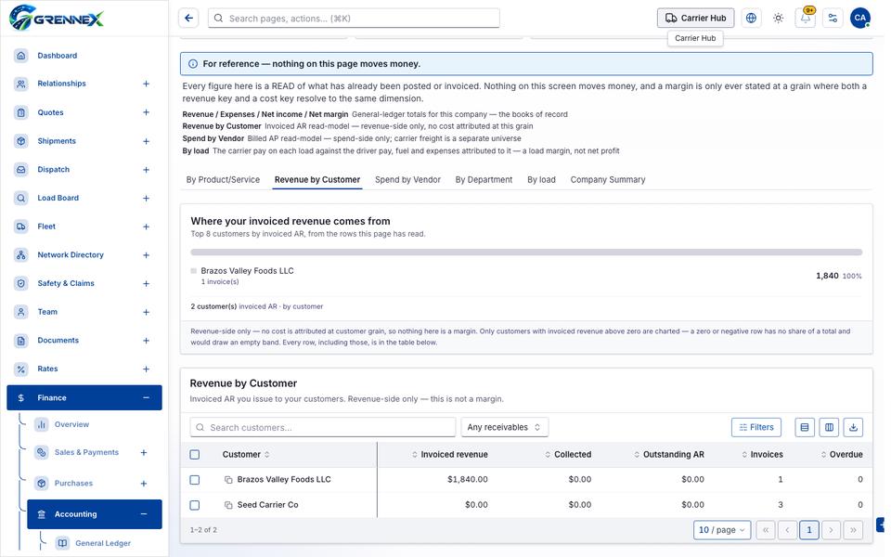Click the Carrier Hub button
Image resolution: width=891 pixels, height=557 pixels.
(x=695, y=19)
